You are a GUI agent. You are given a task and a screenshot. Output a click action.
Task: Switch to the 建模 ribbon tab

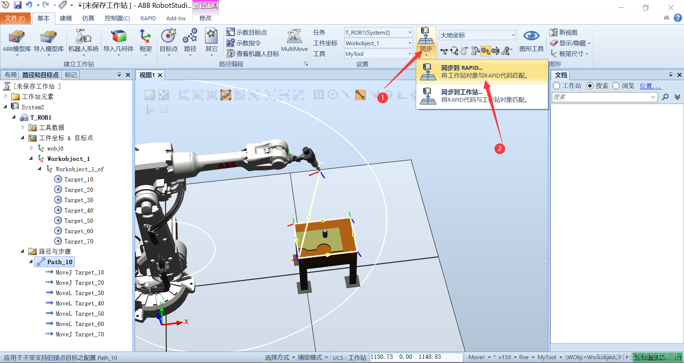[66, 18]
